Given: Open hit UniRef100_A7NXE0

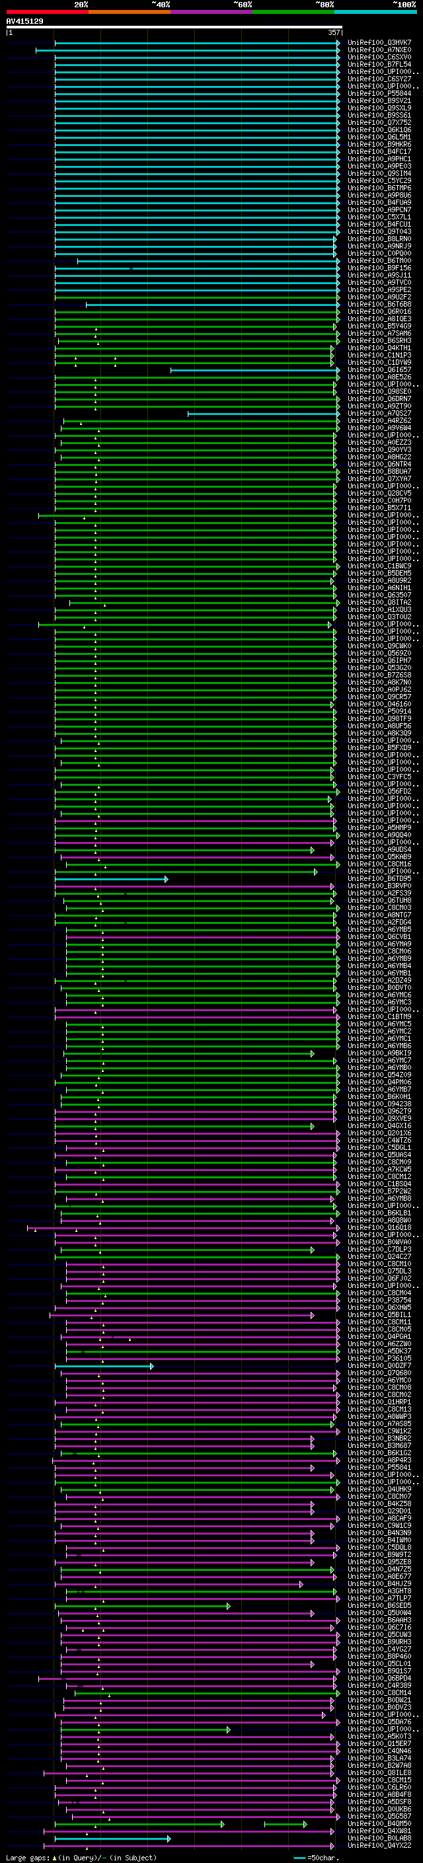Looking at the screenshot, I should click(x=379, y=50).
